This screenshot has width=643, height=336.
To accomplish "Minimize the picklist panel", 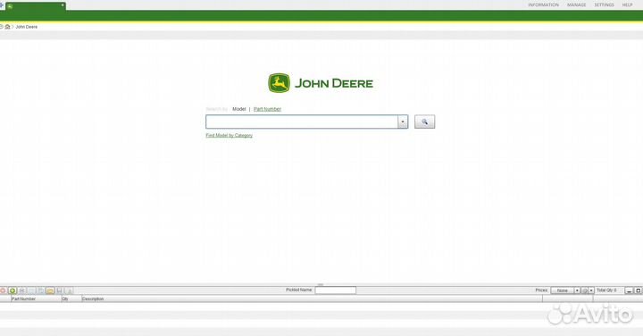I will coord(629,290).
